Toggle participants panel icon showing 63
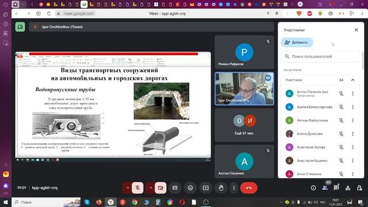Screen dimensions: 368x207 pyautogui.click(x=325, y=188)
